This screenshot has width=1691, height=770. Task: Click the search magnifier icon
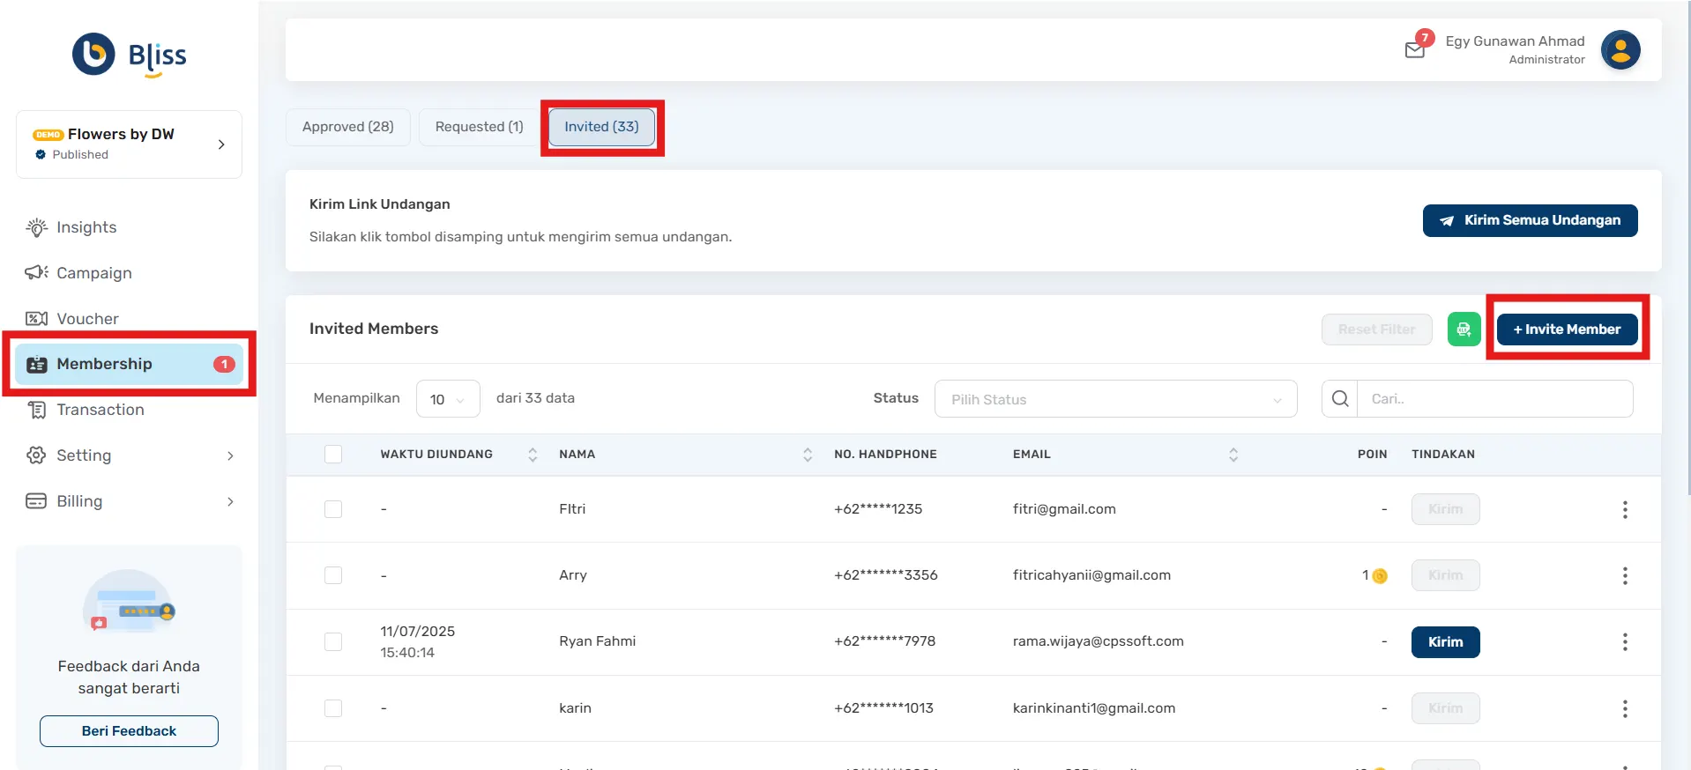coord(1339,399)
